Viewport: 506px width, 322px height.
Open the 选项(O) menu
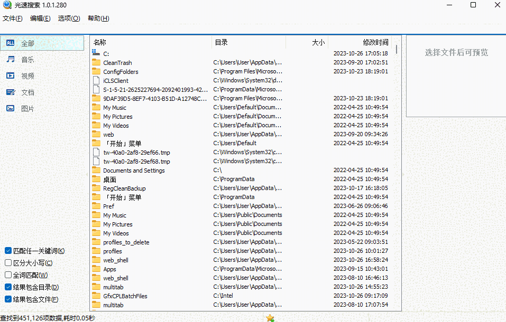click(x=69, y=18)
